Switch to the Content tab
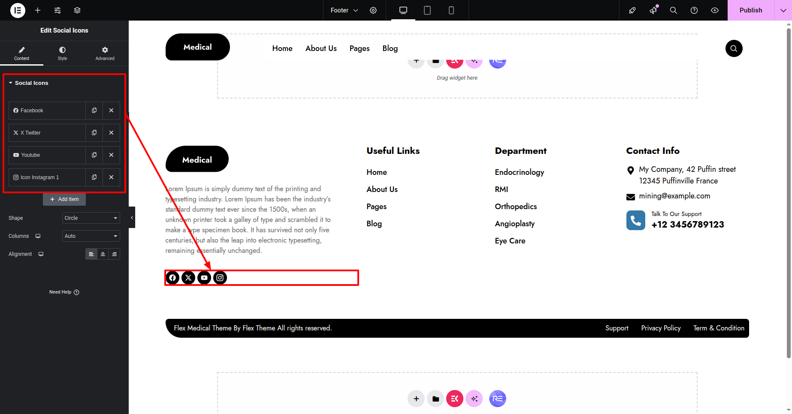792x414 pixels. pos(21,54)
